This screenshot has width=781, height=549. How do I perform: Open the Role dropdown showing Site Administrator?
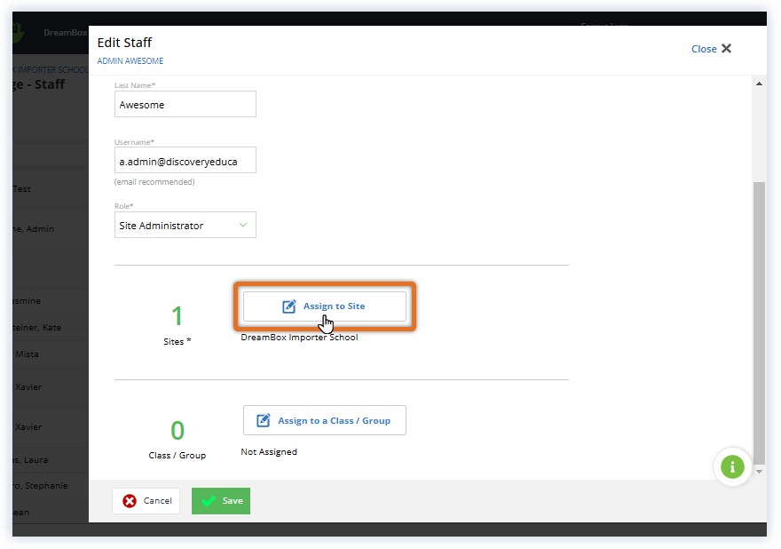click(x=185, y=225)
